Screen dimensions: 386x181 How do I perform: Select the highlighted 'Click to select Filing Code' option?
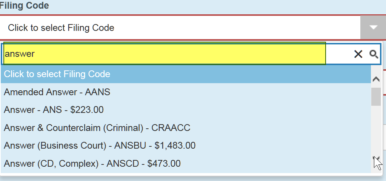(x=186, y=74)
